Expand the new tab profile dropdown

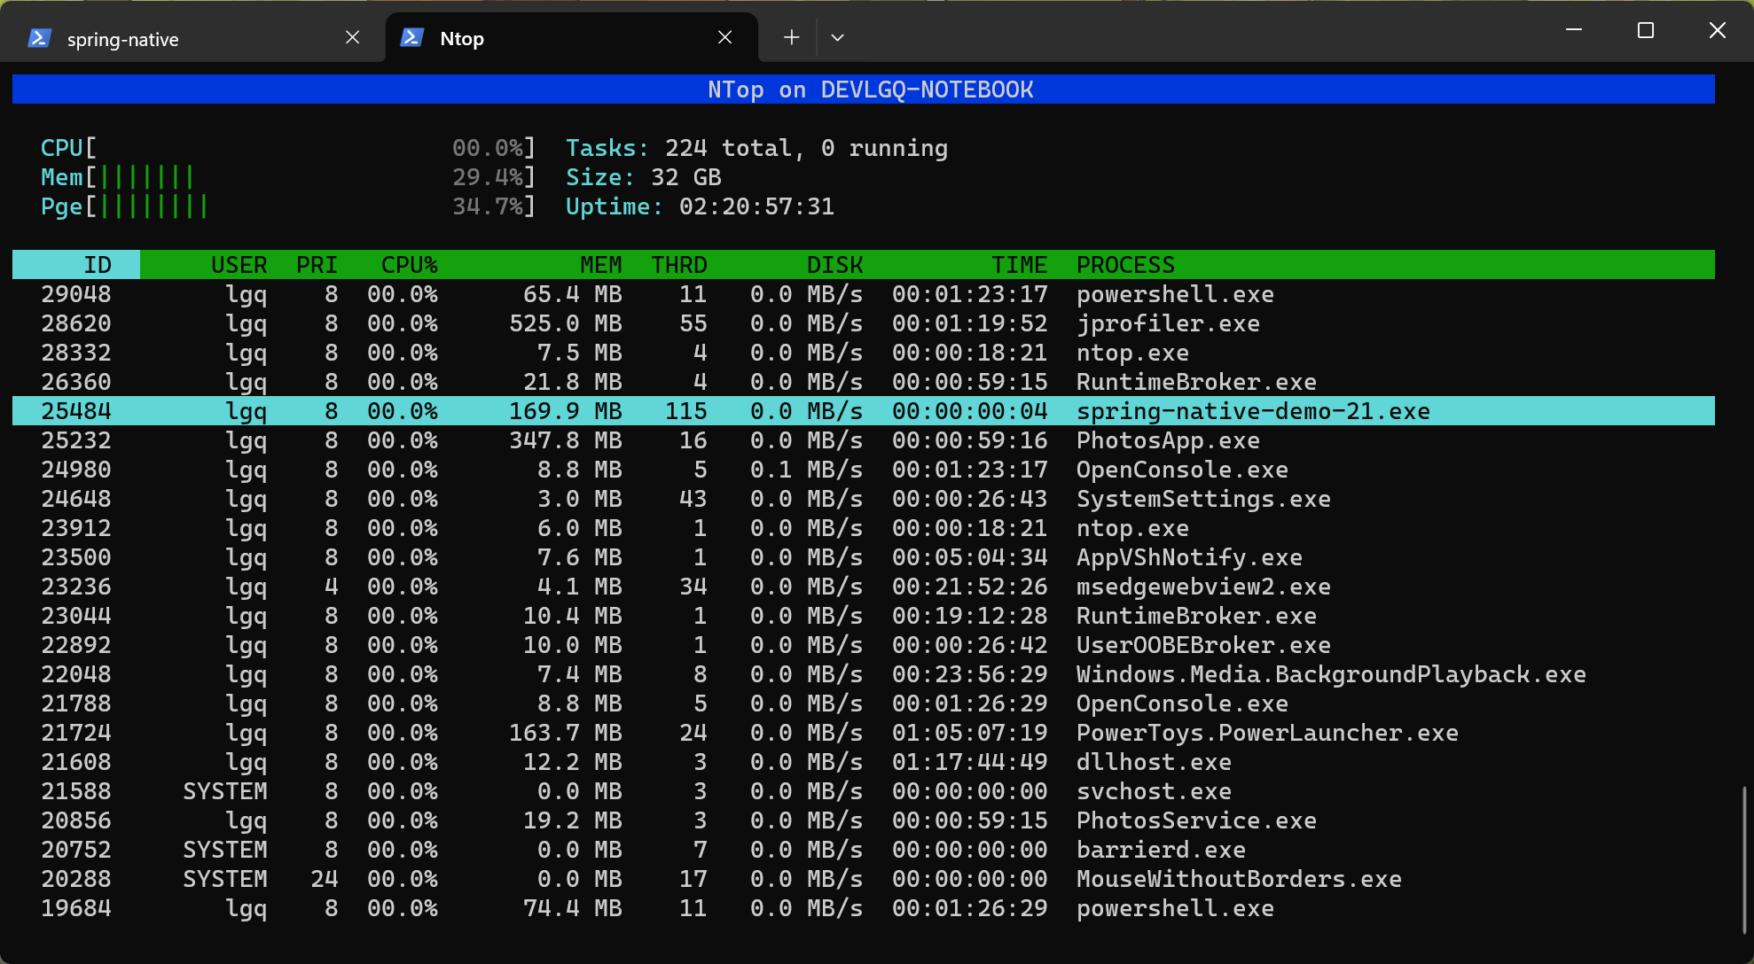(837, 37)
